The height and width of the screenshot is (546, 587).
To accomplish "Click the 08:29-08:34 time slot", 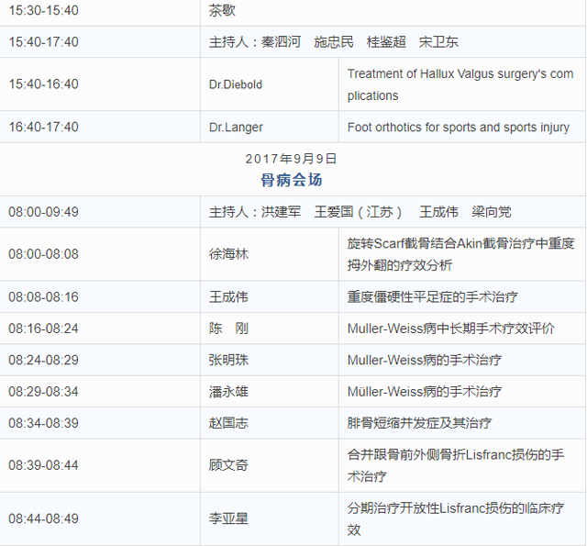I will 43,392.
